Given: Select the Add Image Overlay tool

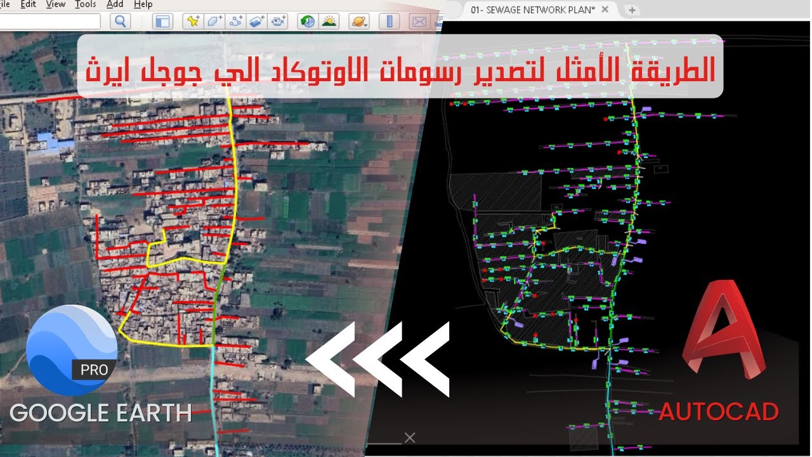Looking at the screenshot, I should coord(257,22).
